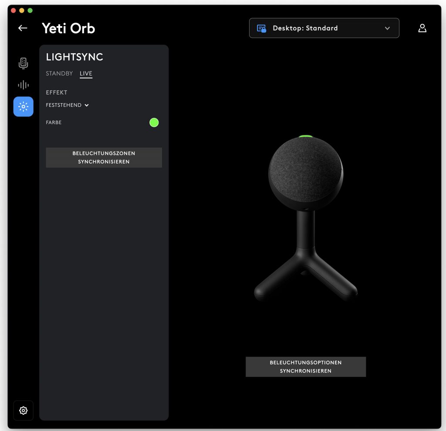Go back with the left arrow icon
This screenshot has height=431, width=446.
tap(23, 28)
